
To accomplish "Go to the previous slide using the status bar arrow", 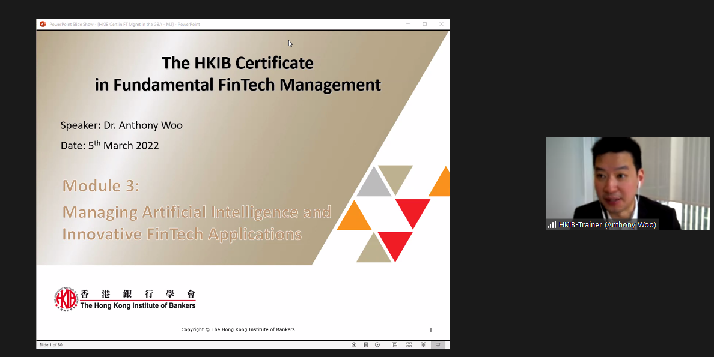I will click(x=354, y=345).
